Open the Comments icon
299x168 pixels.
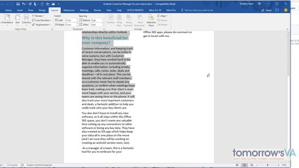(277, 10)
